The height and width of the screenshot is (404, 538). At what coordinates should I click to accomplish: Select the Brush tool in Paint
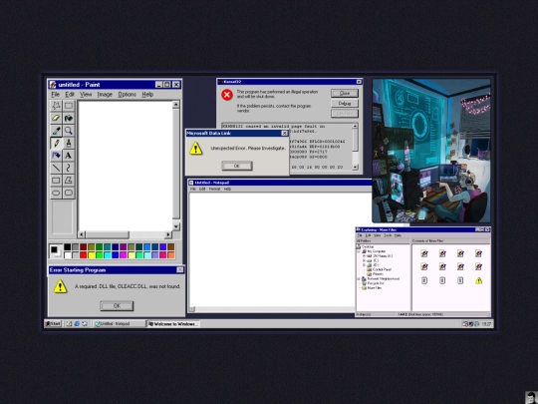69,143
